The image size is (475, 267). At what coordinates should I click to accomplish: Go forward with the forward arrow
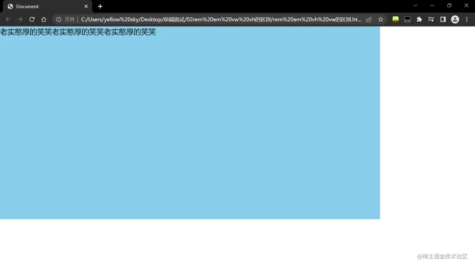20,19
